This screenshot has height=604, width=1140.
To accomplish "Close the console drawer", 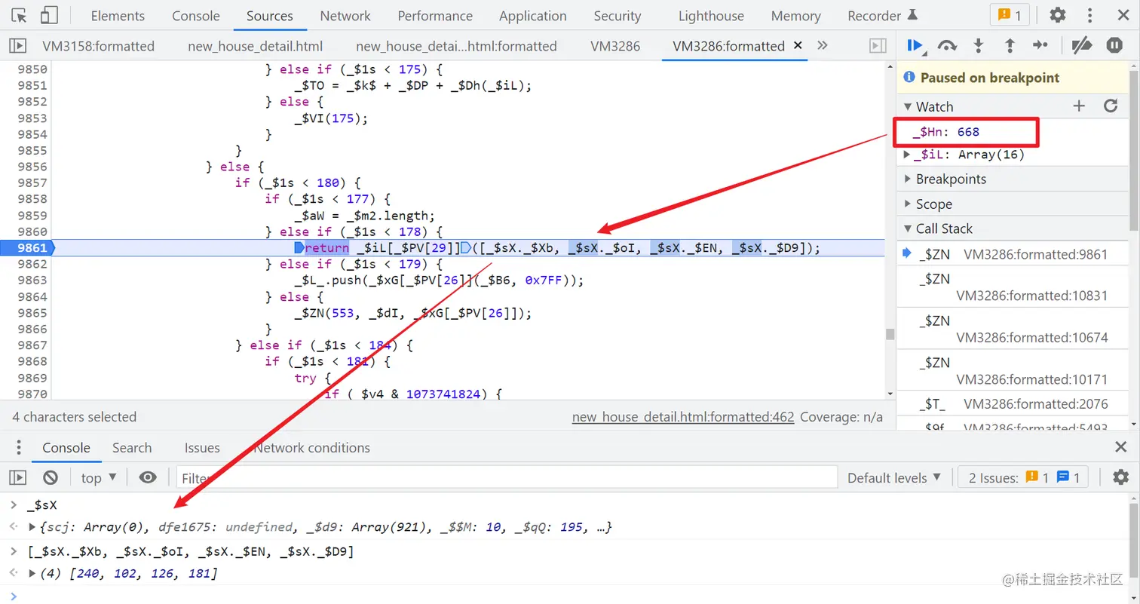I will tap(1121, 447).
